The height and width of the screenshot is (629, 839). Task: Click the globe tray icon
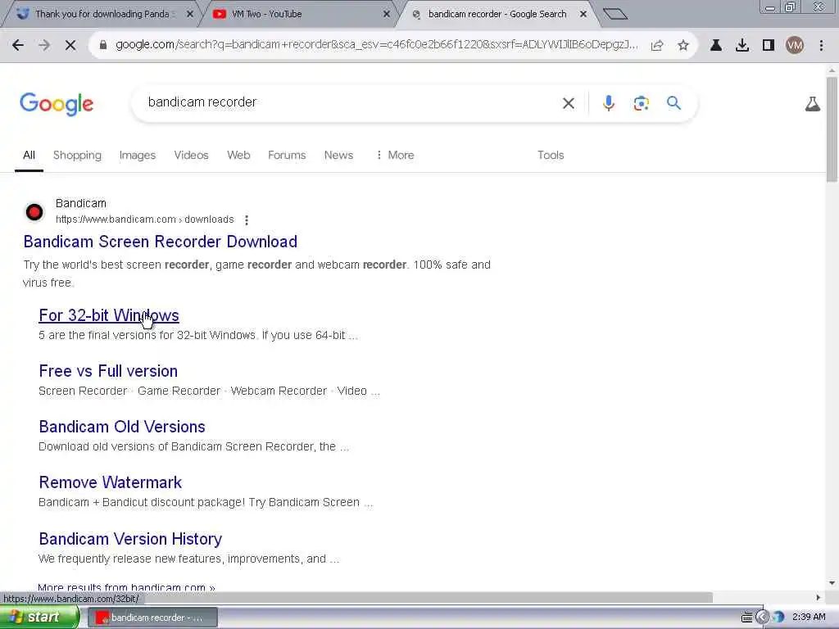coord(778,618)
